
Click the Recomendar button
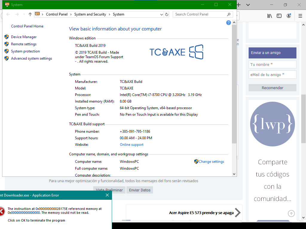pos(273,88)
